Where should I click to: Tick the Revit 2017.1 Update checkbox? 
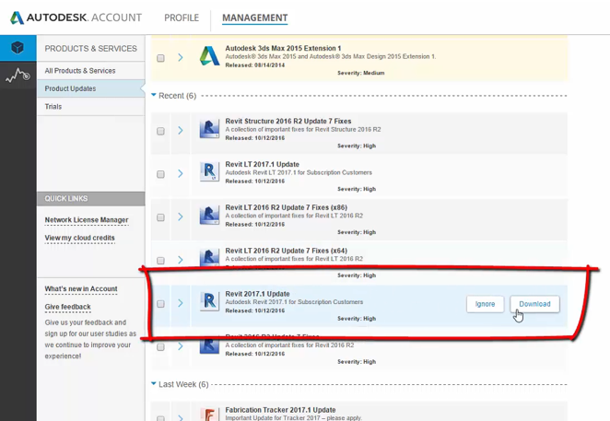(x=160, y=304)
